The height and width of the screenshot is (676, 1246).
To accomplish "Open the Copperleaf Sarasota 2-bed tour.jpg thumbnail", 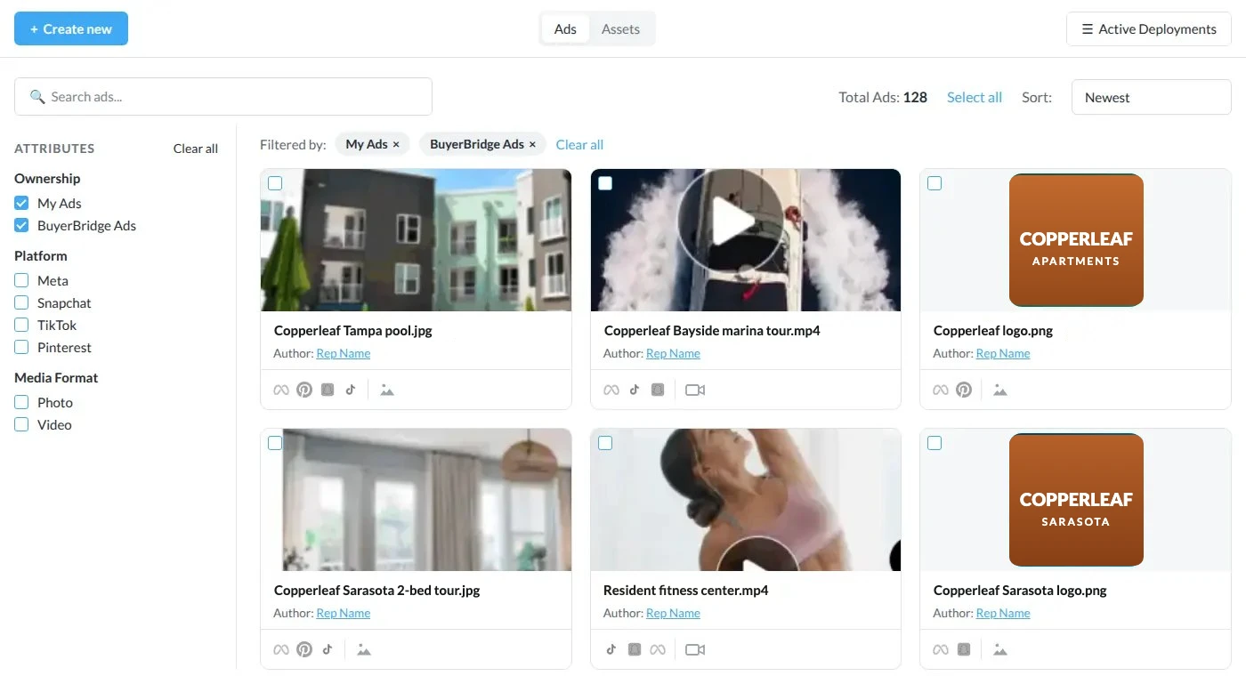I will (416, 500).
